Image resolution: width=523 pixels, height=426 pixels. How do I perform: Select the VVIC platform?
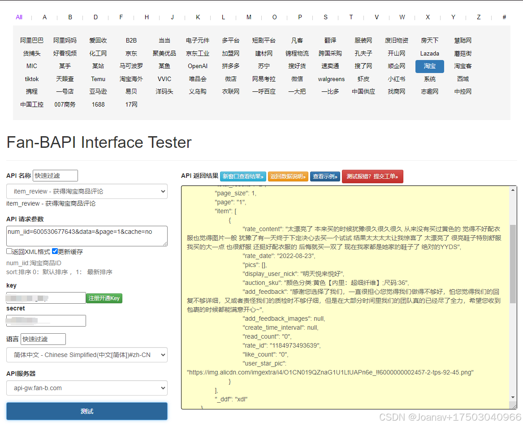pos(164,79)
